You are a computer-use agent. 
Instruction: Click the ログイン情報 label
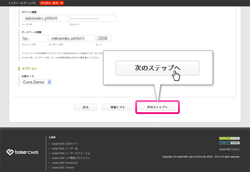(29, 12)
